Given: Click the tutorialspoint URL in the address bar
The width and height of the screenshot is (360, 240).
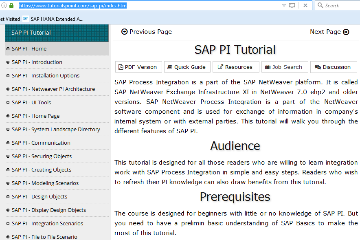Looking at the screenshot, I should (x=73, y=6).
